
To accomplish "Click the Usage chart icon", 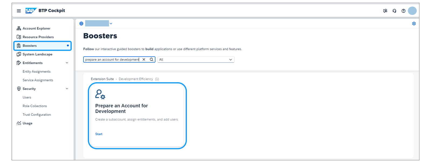I will [19, 123].
